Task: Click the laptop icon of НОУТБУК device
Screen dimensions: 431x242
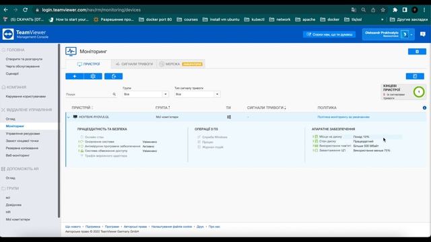Action: click(75, 117)
